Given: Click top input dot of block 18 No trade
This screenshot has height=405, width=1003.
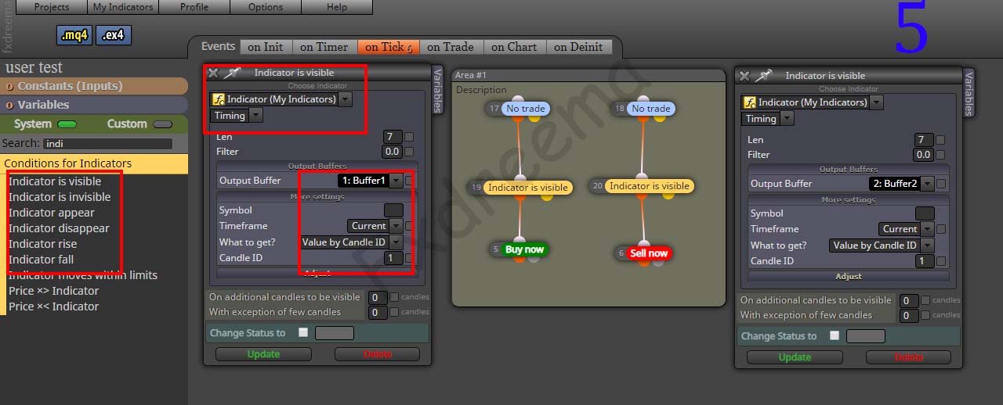Looking at the screenshot, I should point(643,99).
